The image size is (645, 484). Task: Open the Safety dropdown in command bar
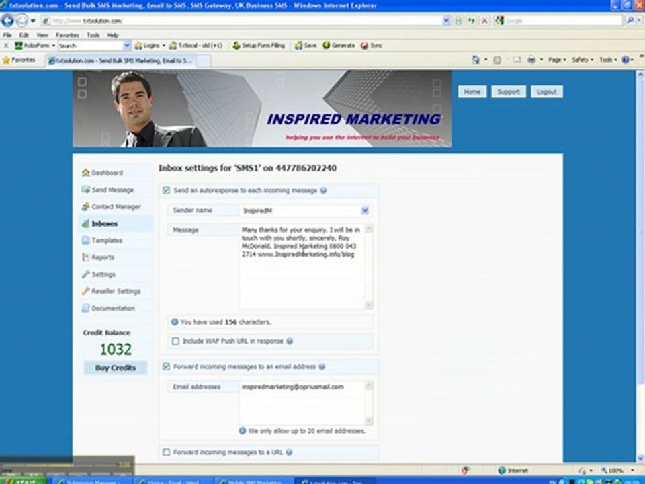click(x=582, y=60)
